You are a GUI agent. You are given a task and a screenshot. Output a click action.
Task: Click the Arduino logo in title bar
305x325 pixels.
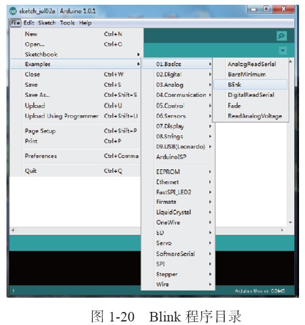pos(13,11)
